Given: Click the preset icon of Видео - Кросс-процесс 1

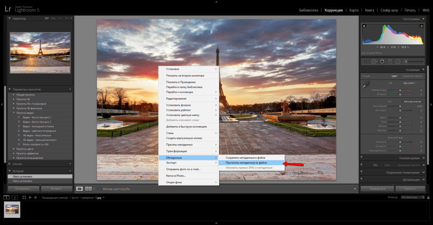Looking at the screenshot, I should tap(19, 117).
